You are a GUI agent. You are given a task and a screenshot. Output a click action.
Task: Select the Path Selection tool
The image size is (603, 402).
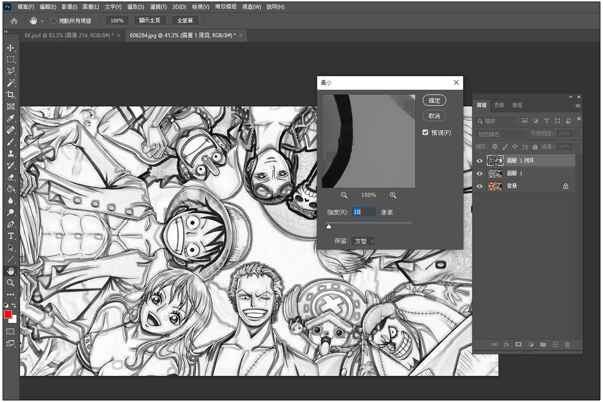point(10,248)
